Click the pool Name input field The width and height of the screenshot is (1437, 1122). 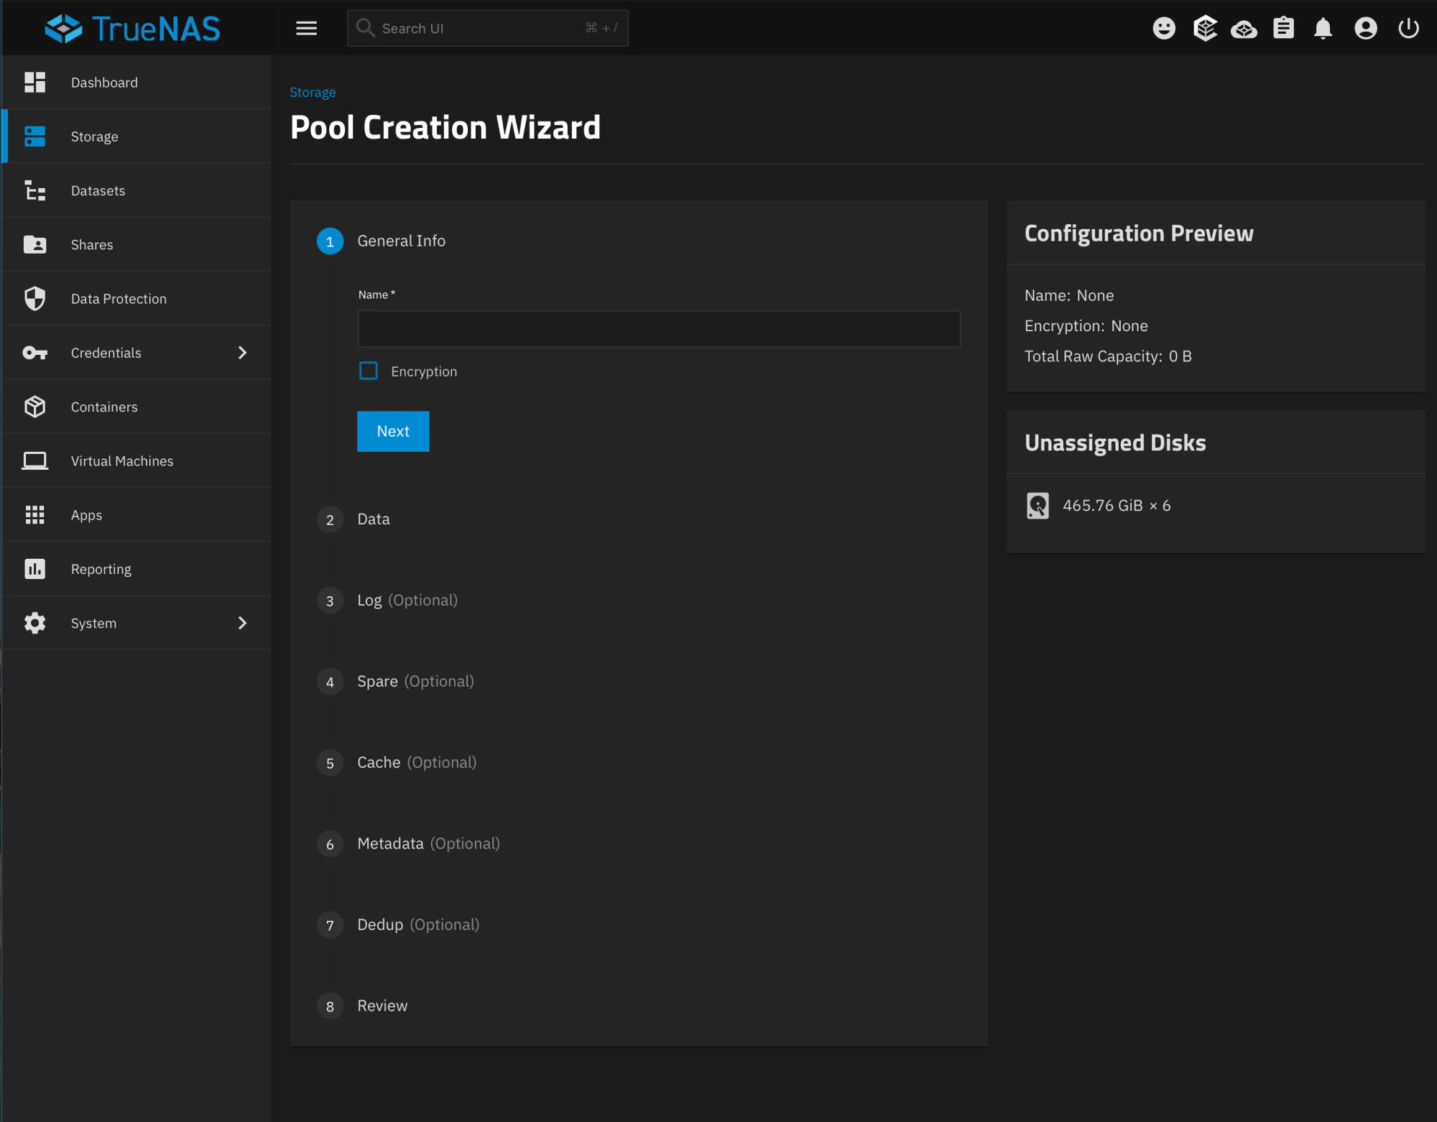(x=658, y=329)
